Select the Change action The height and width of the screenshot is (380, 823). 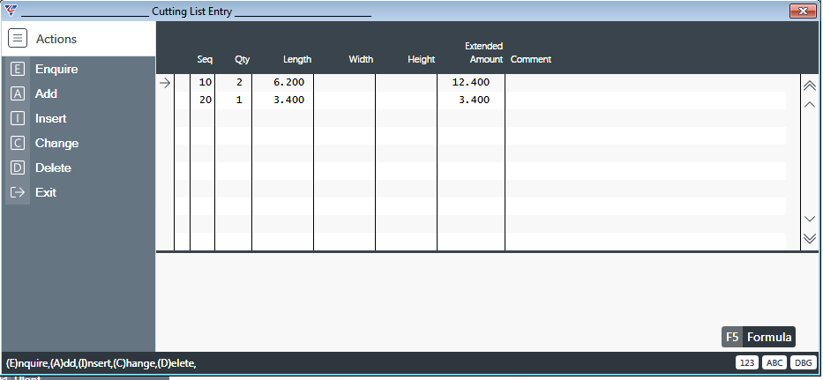56,143
